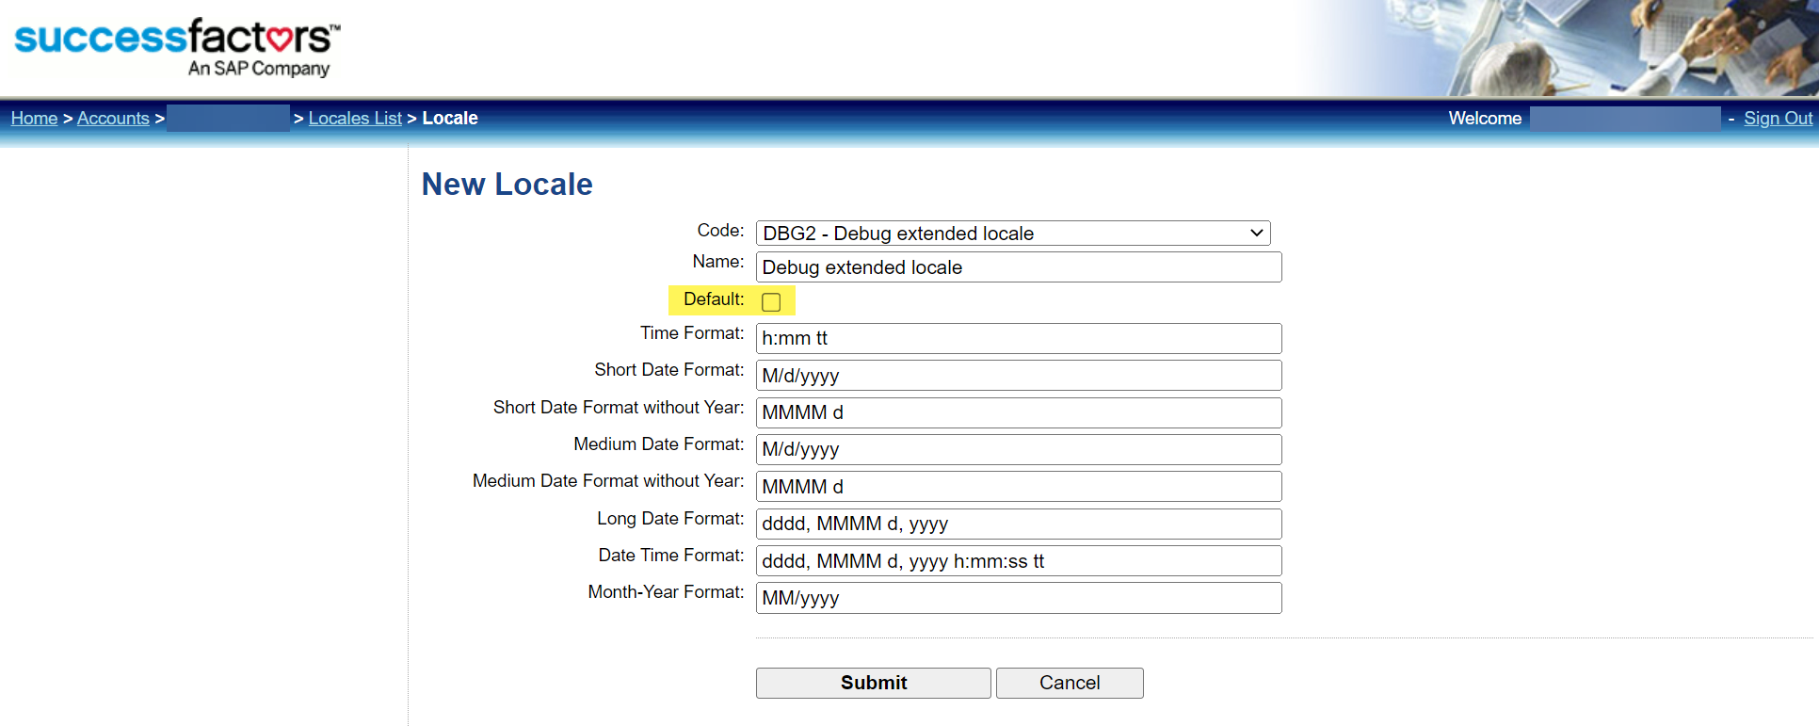Click the Name field label
This screenshot has width=1819, height=726.
click(x=718, y=262)
